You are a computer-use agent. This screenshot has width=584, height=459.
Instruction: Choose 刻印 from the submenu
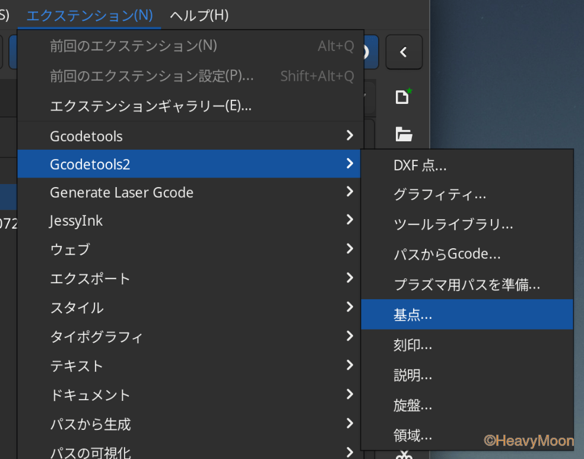coord(412,345)
